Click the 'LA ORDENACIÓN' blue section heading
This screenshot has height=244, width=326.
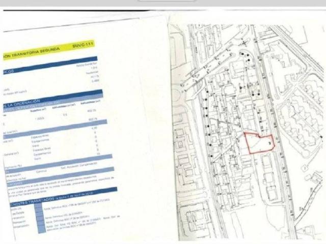point(23,103)
